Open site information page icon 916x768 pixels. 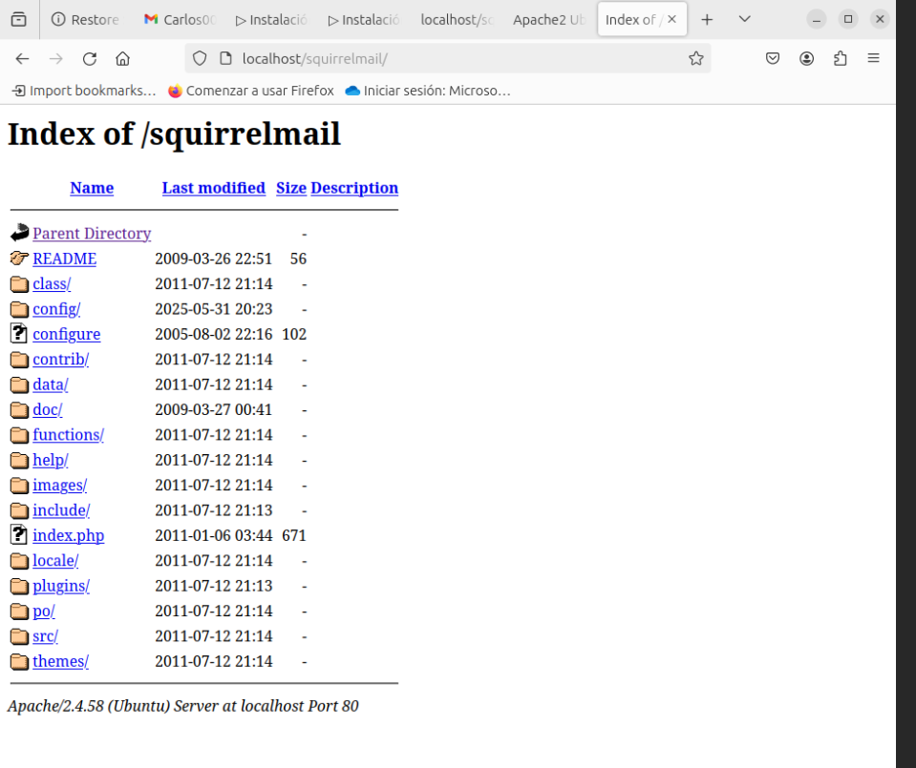point(225,58)
